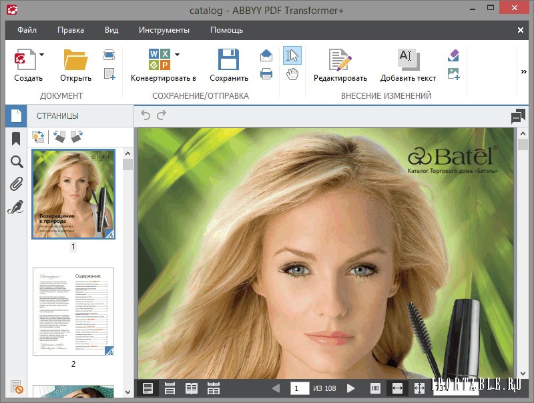This screenshot has height=403, width=534.
Task: Click the add image icon
Action: click(x=454, y=74)
